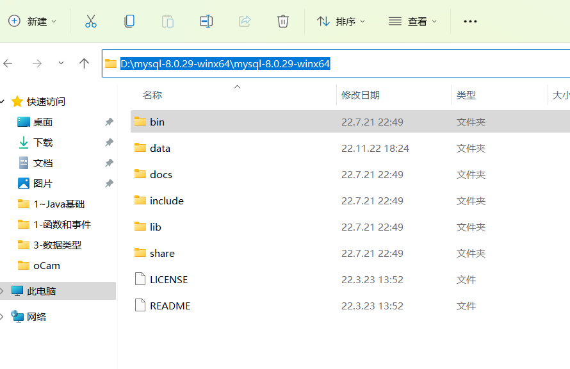Viewport: 570px width, 369px height.
Task: Click the README file document icon
Action: 140,306
